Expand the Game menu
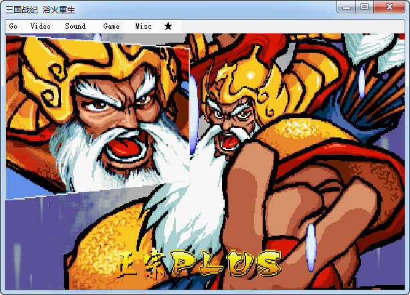Image resolution: width=410 pixels, height=295 pixels. pos(111,26)
